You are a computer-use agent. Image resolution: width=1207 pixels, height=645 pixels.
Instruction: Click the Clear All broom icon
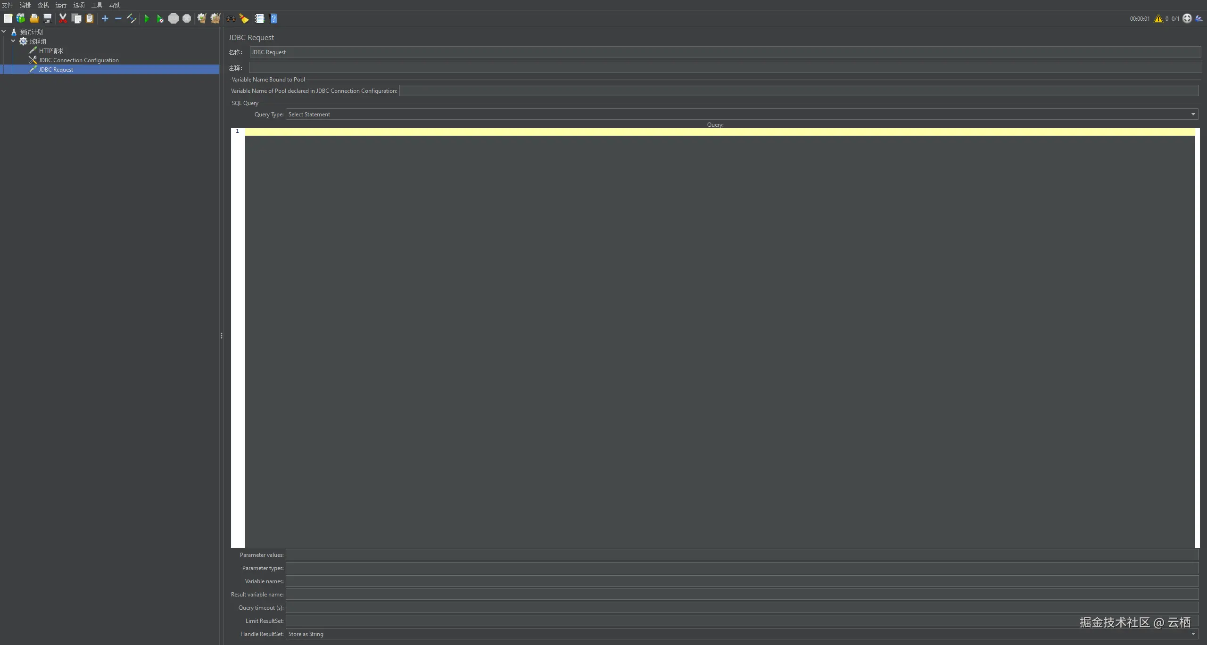coord(215,19)
